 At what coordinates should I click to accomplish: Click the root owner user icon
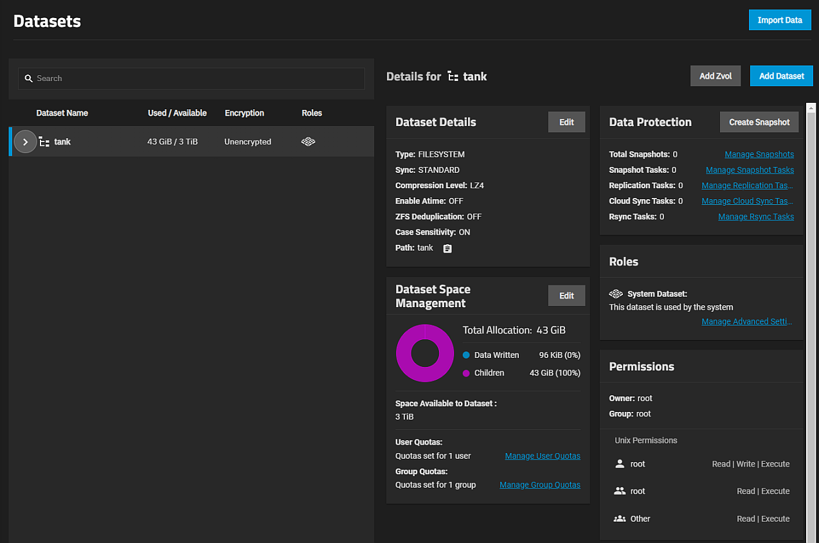[620, 464]
